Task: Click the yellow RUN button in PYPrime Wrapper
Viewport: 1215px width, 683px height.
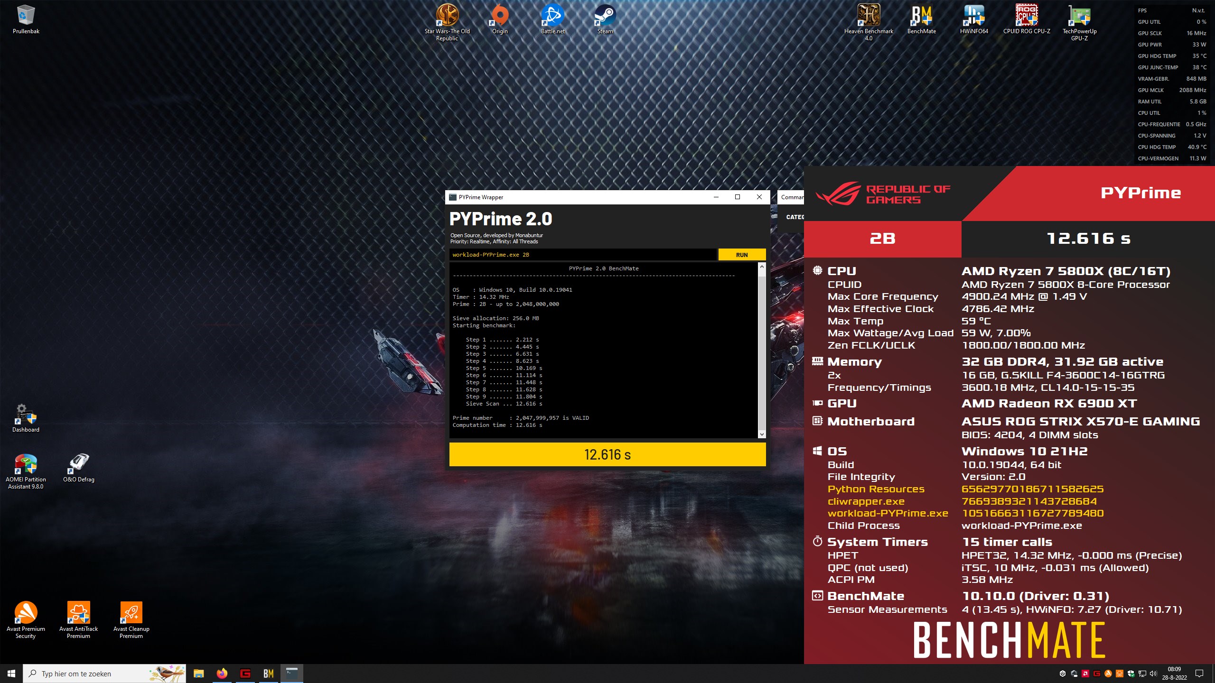Action: 742,255
